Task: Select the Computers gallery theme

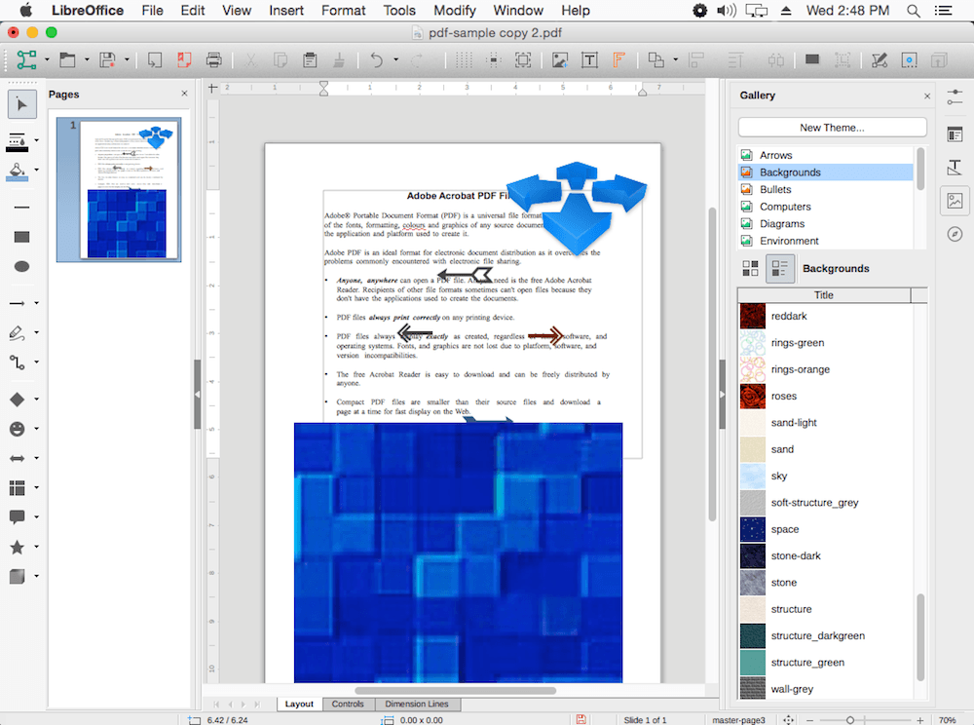Action: coord(826,207)
